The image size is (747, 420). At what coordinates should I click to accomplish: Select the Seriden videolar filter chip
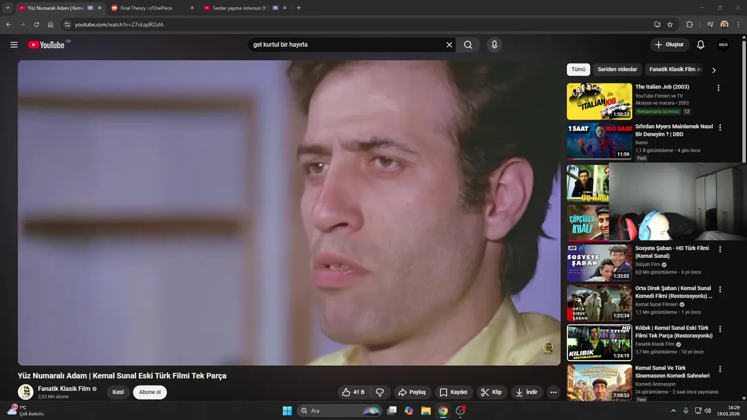point(617,69)
